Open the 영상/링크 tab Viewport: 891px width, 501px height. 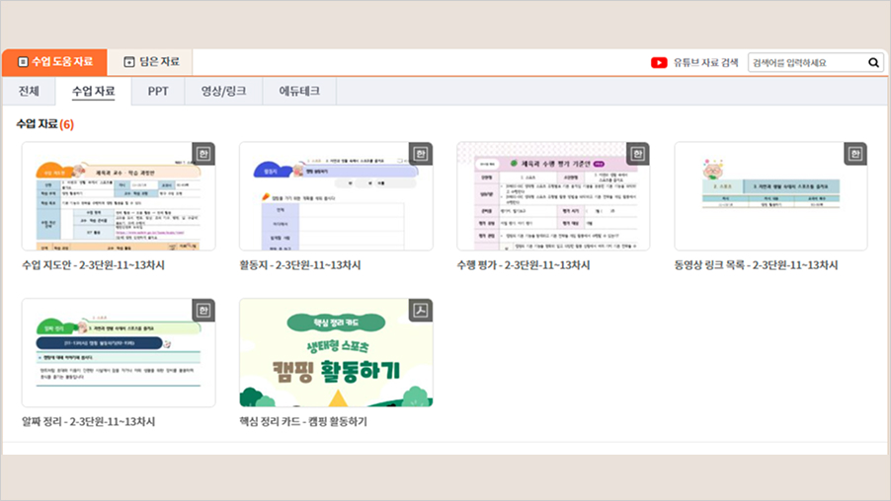pyautogui.click(x=223, y=91)
